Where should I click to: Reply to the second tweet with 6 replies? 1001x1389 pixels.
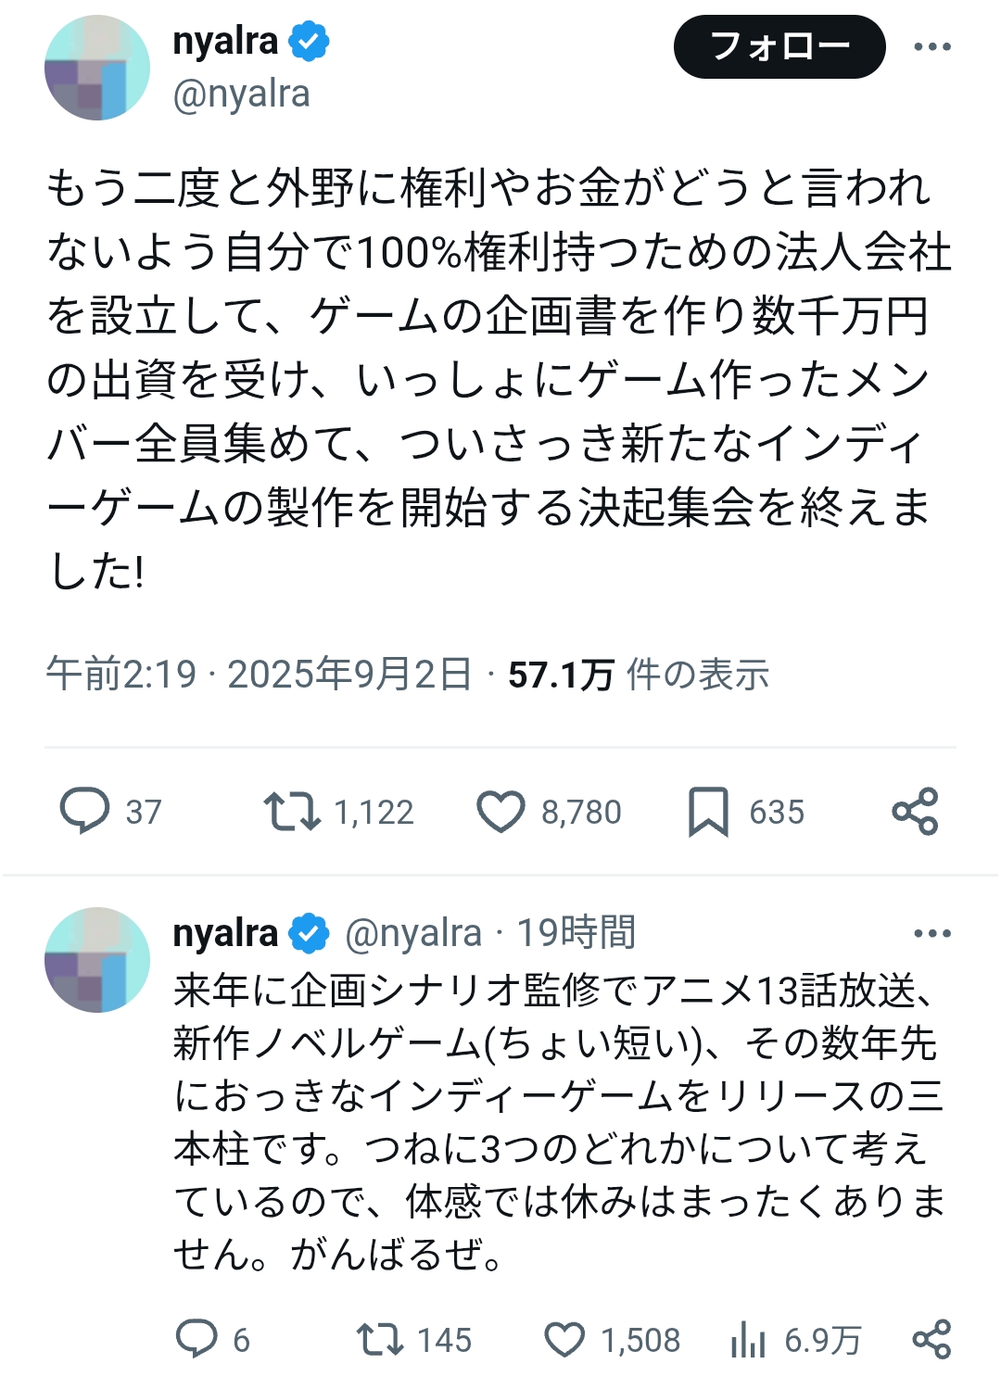(196, 1339)
